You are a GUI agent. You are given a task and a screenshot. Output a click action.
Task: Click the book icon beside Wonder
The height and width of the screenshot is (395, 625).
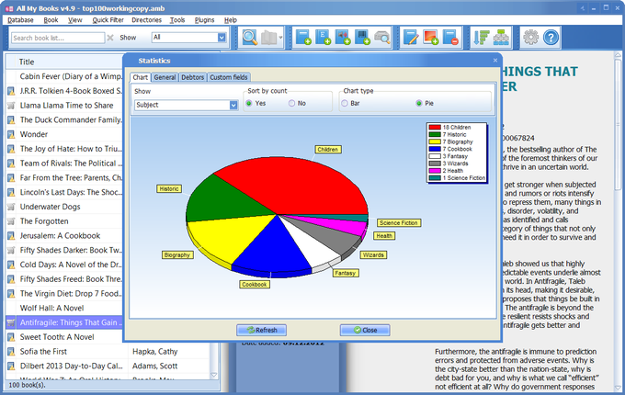point(11,135)
